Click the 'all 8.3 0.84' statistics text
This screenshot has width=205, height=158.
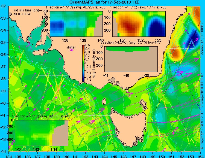pos(22,14)
